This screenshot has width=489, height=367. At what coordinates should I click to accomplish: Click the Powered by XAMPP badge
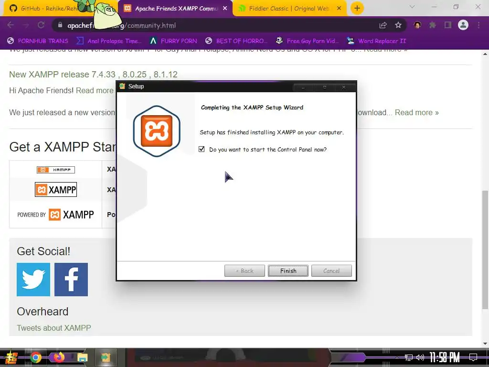(x=55, y=215)
